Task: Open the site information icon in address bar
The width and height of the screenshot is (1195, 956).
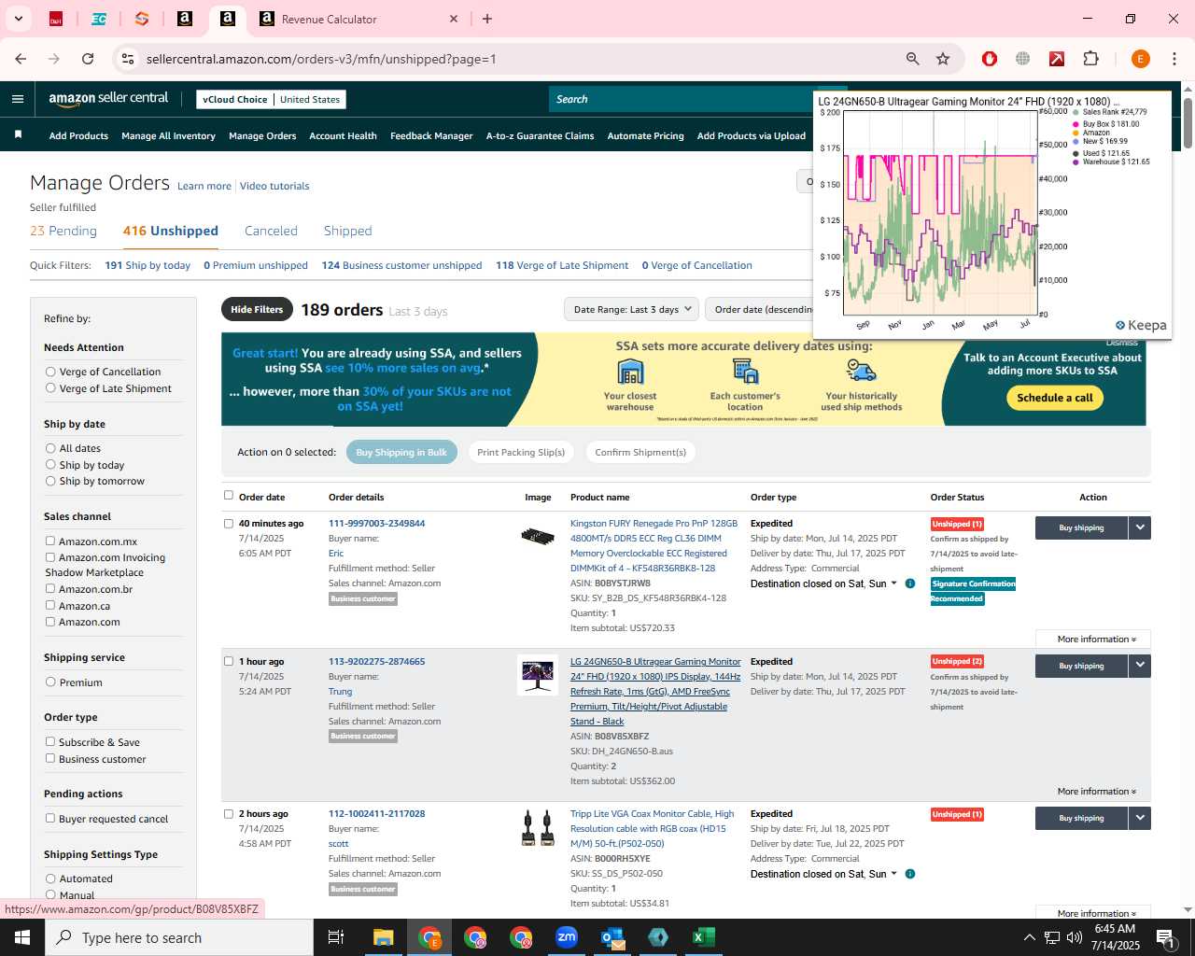Action: pyautogui.click(x=128, y=59)
